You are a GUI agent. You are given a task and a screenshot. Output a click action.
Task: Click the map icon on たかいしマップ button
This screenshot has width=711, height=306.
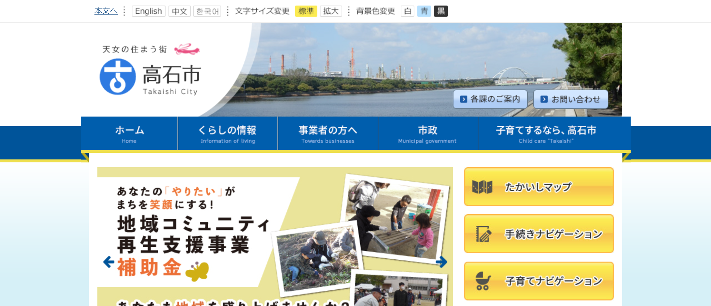(482, 187)
